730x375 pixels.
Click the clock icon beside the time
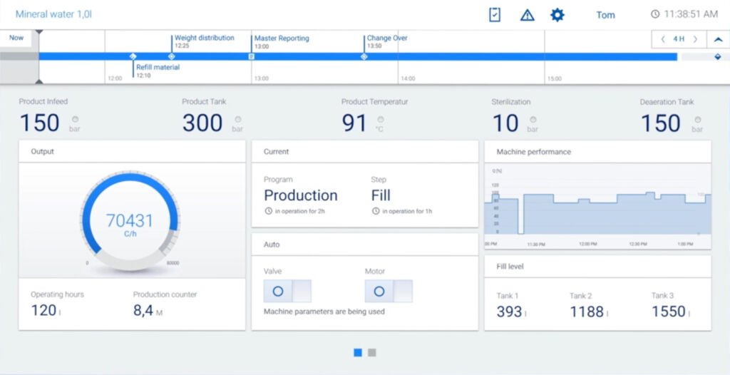click(x=655, y=14)
